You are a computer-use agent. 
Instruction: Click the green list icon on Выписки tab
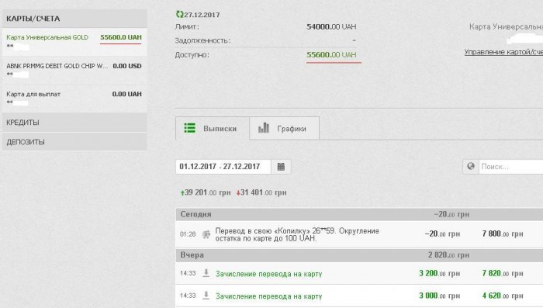point(189,128)
